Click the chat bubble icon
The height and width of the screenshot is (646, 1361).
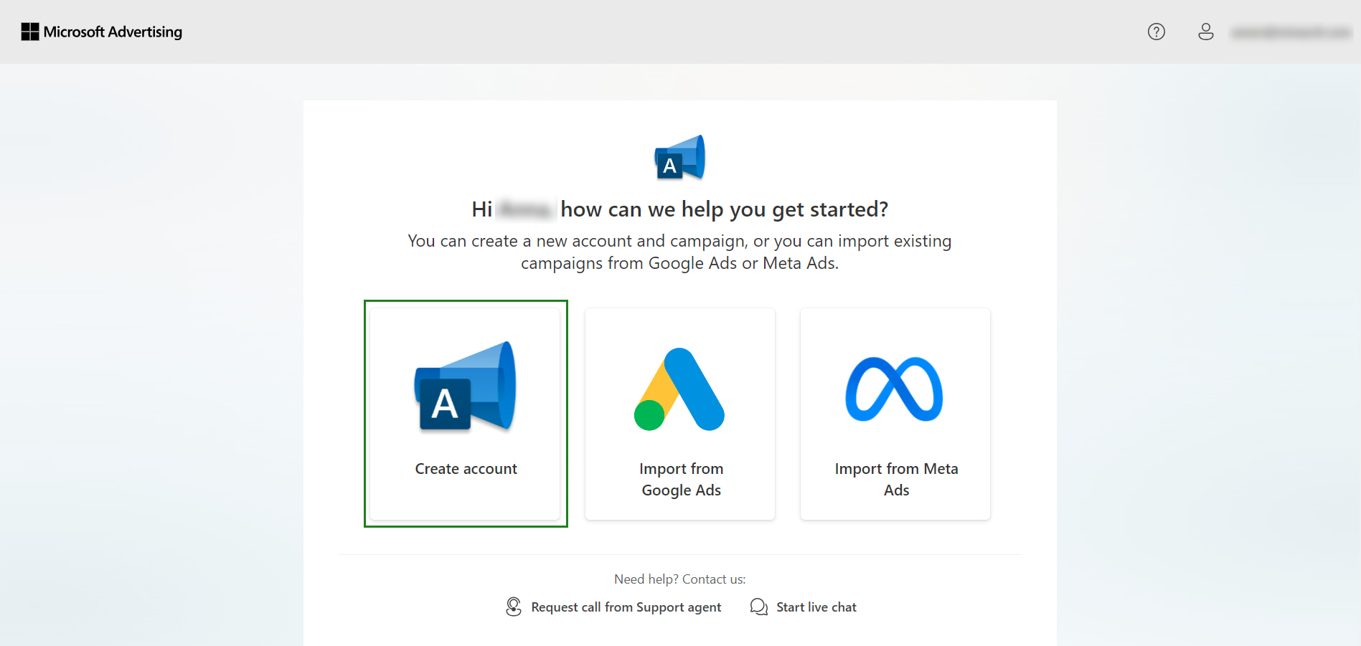(x=758, y=607)
